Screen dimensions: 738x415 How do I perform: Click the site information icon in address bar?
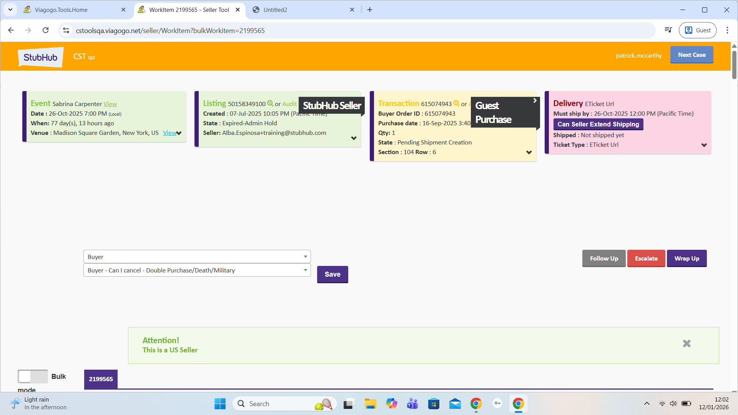click(x=66, y=30)
